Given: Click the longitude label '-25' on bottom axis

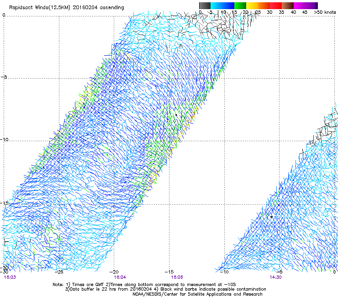Looking at the screenshot, I should click(59, 272).
